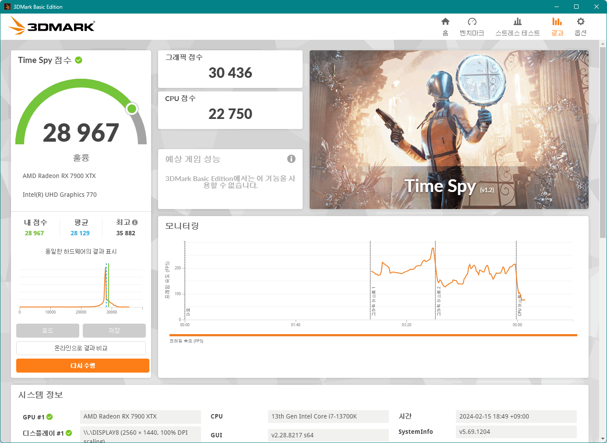Click the scrollbar up arrow
This screenshot has width=607, height=443.
point(603,44)
